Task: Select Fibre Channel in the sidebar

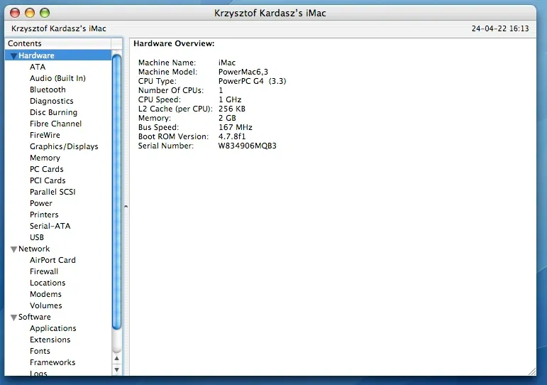Action: pos(55,124)
